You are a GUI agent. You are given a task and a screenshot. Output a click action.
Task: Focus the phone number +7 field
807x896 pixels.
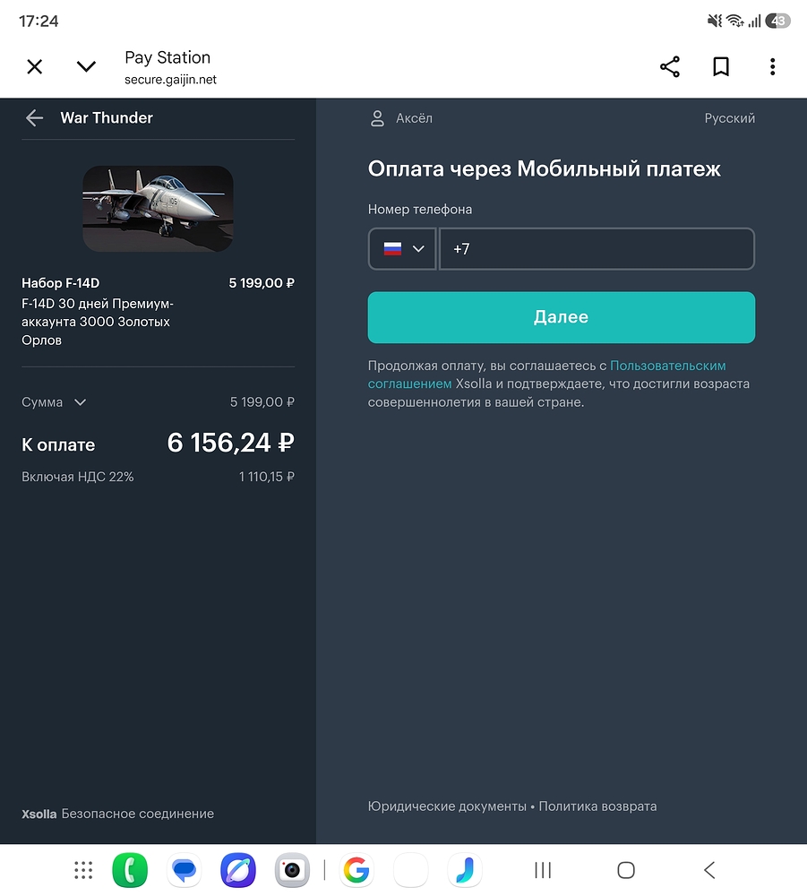point(597,248)
